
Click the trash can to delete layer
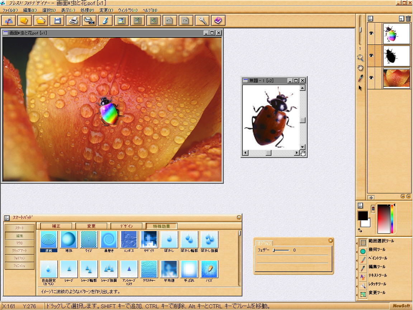tap(408, 19)
